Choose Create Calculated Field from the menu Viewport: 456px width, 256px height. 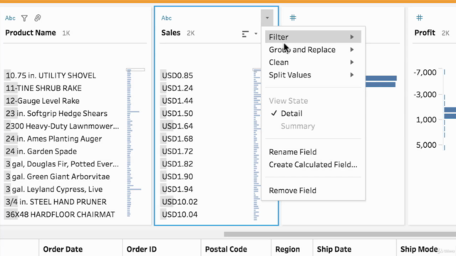[x=313, y=164]
